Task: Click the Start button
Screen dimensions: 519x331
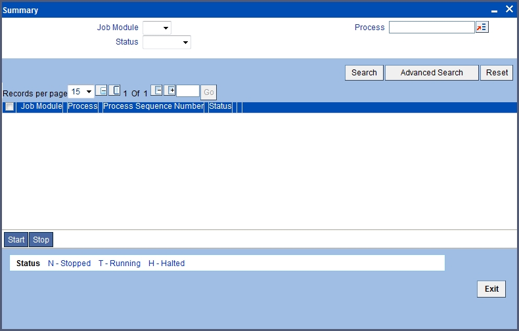Action: [16, 239]
